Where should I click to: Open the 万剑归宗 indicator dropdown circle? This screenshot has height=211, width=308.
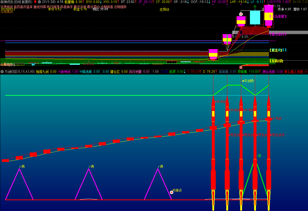pos(2,72)
